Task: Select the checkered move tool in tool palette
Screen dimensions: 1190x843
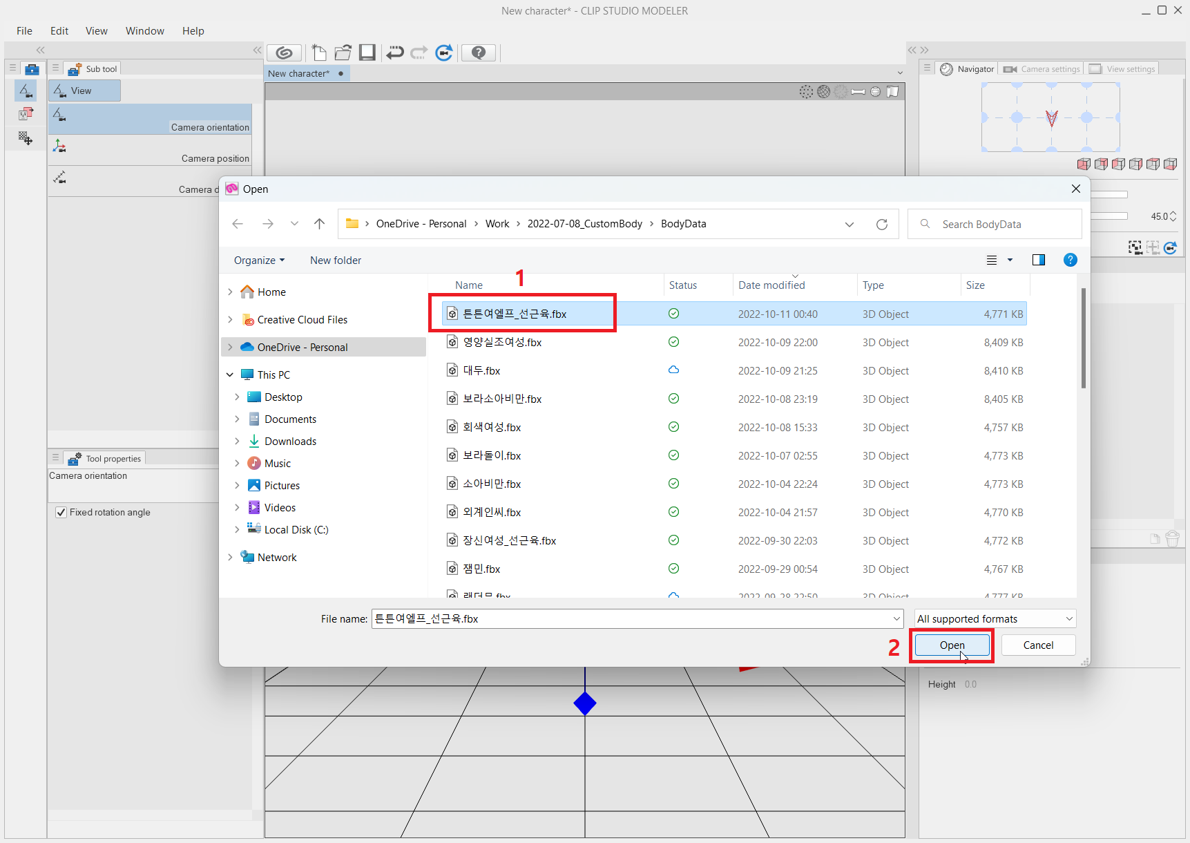Action: tap(26, 138)
